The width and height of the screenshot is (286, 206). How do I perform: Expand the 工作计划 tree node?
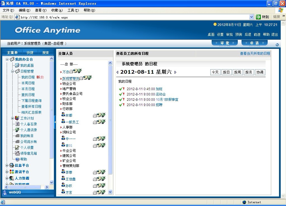coord(12,118)
